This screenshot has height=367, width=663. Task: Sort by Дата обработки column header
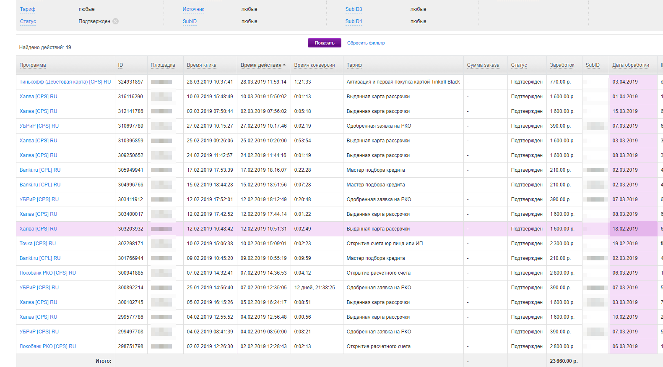pos(630,65)
